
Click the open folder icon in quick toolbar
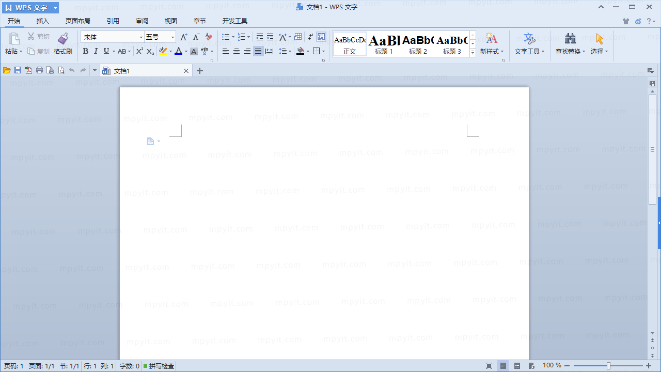tap(7, 70)
